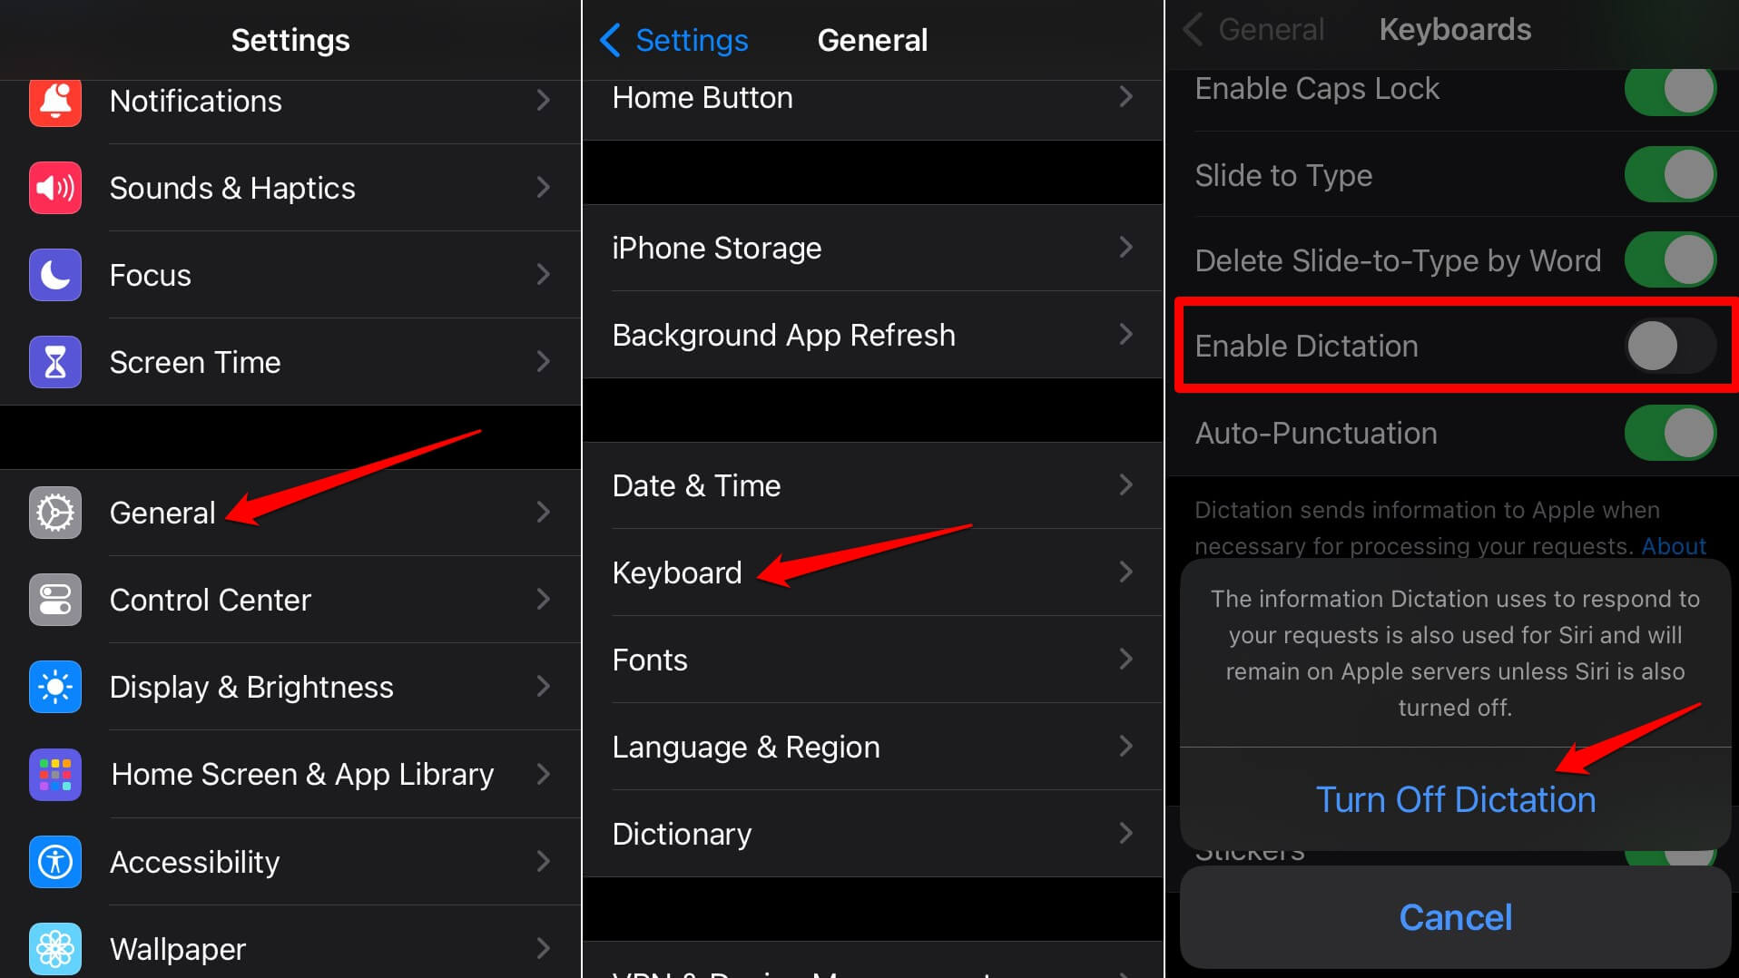
Task: Open Focus settings via moon icon
Action: (x=54, y=275)
